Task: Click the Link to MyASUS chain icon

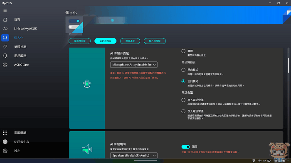Action: [x=5, y=29]
